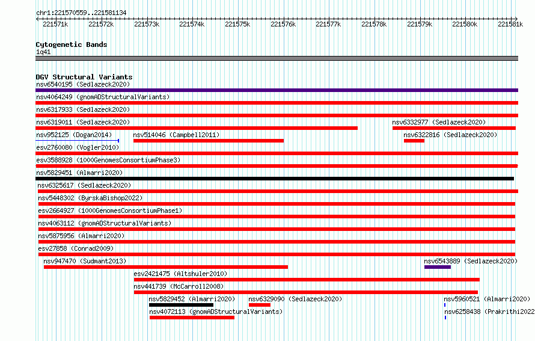Open nsv6258438 (Prakrithi2022) label

click(489, 312)
